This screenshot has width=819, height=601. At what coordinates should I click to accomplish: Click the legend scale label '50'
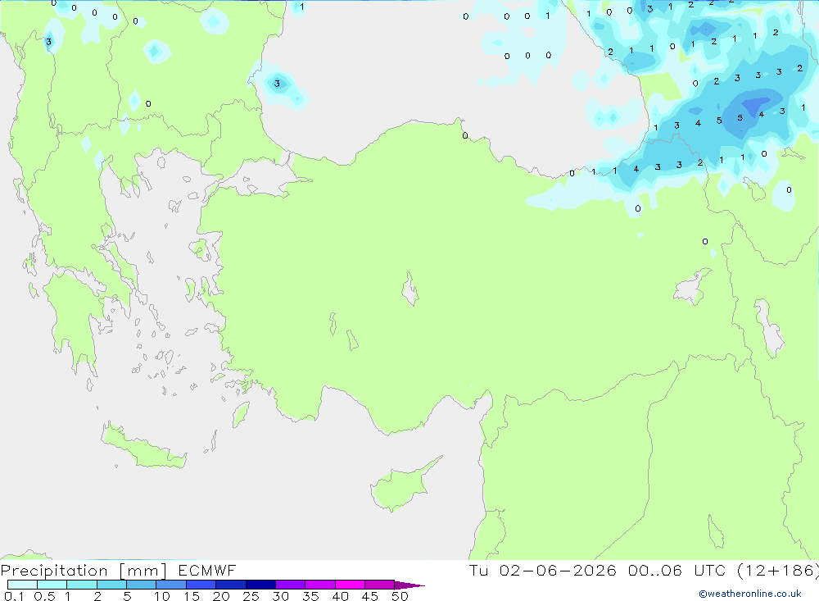400,596
